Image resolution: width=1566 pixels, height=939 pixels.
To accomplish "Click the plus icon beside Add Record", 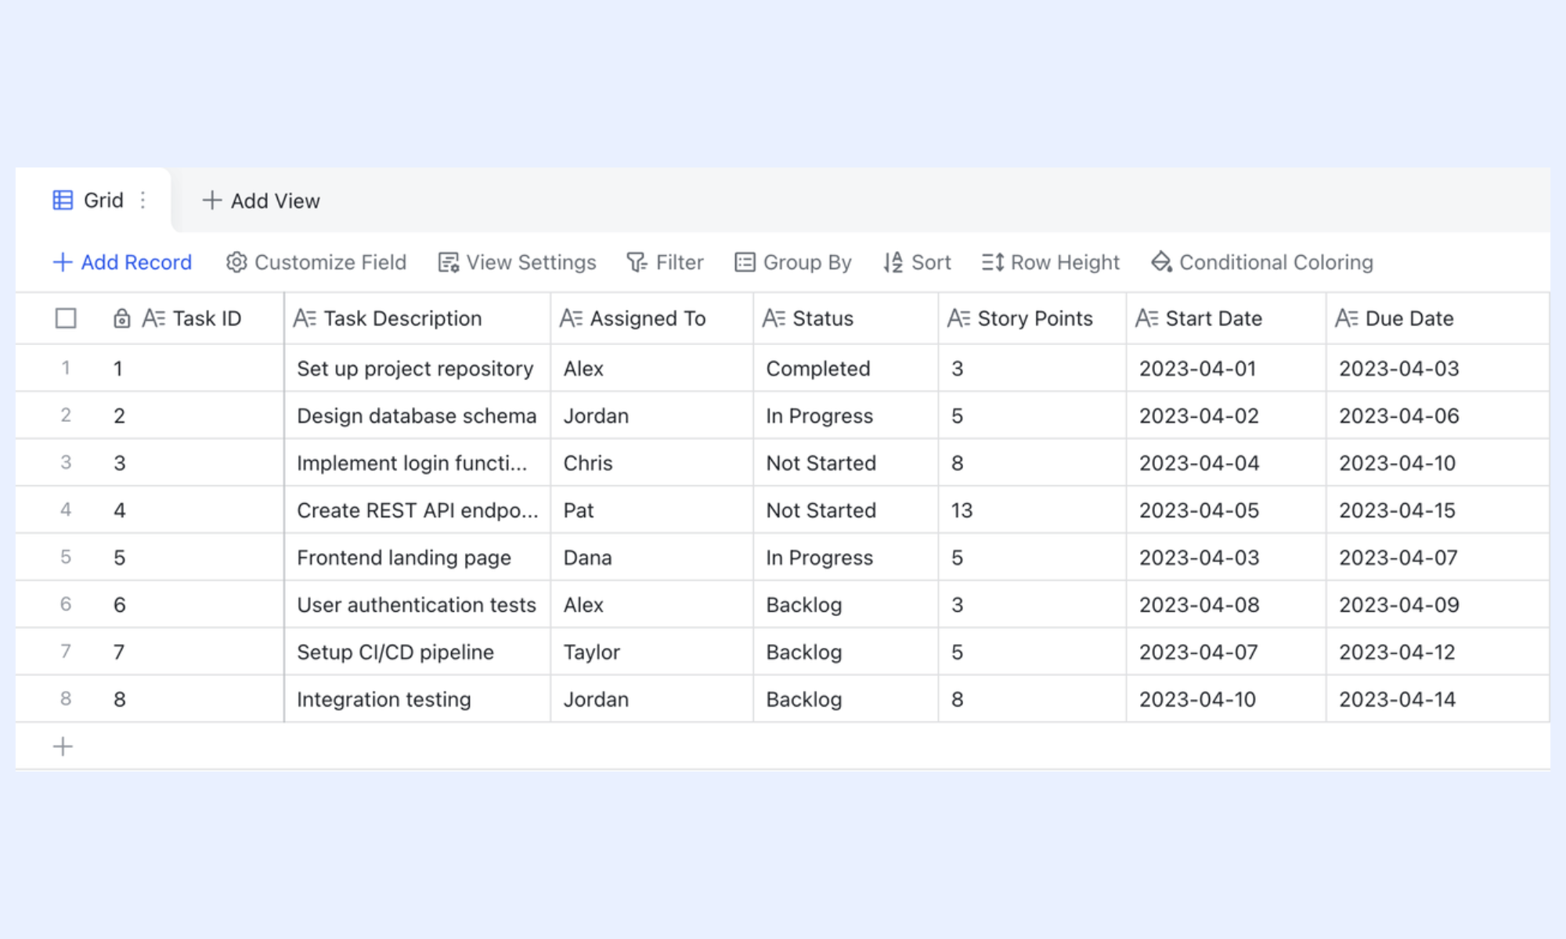I will [63, 262].
